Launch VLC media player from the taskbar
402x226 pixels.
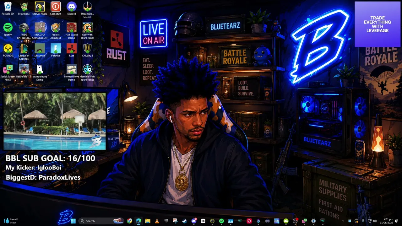tap(157, 221)
